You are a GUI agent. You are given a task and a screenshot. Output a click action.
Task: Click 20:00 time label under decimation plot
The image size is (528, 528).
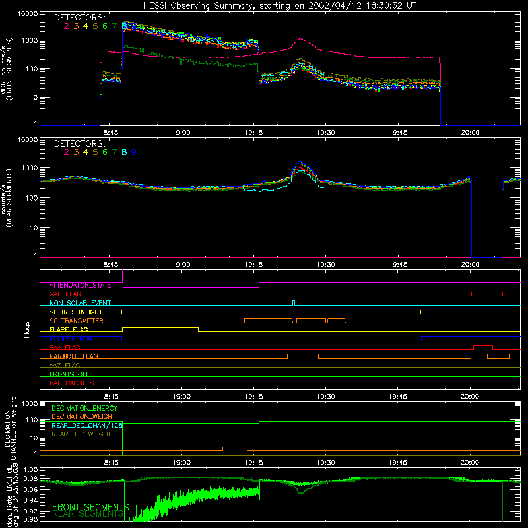pos(470,463)
